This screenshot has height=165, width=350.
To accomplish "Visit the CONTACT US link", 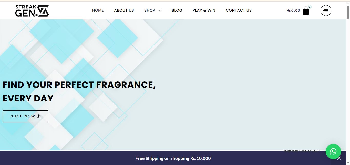I will (x=239, y=10).
